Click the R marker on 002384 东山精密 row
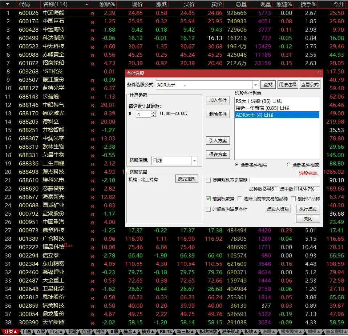The width and height of the screenshot is (348, 336). (x=93, y=265)
